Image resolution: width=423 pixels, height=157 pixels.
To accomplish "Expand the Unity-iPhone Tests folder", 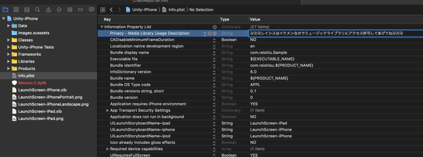I will point(9,47).
